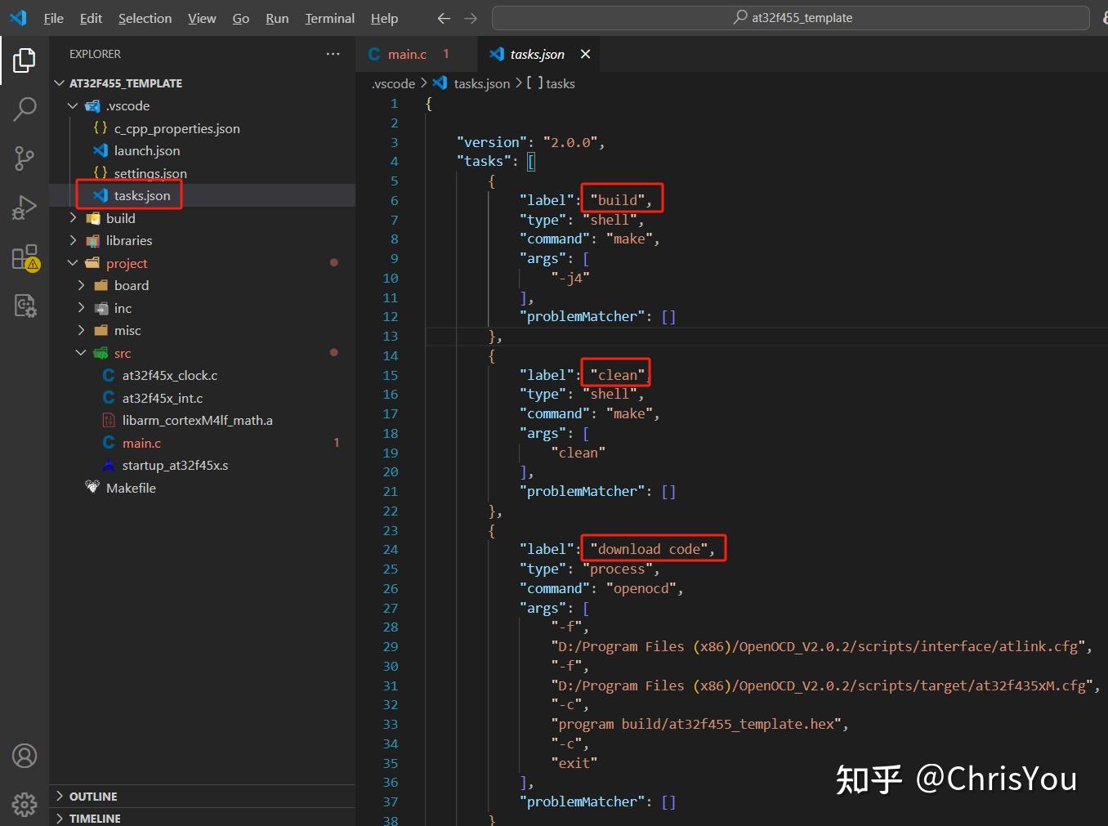Screen dimensions: 1108x826
Task: Open the Search view icon
Action: pos(24,109)
